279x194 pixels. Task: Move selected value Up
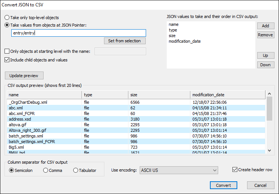(265, 55)
